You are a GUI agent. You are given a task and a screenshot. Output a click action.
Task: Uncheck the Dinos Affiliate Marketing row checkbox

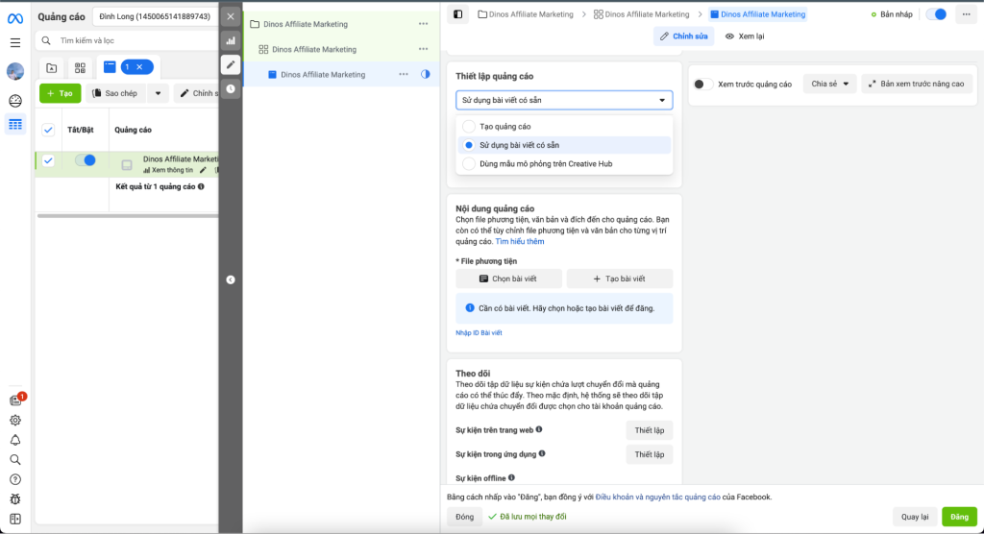pos(48,160)
